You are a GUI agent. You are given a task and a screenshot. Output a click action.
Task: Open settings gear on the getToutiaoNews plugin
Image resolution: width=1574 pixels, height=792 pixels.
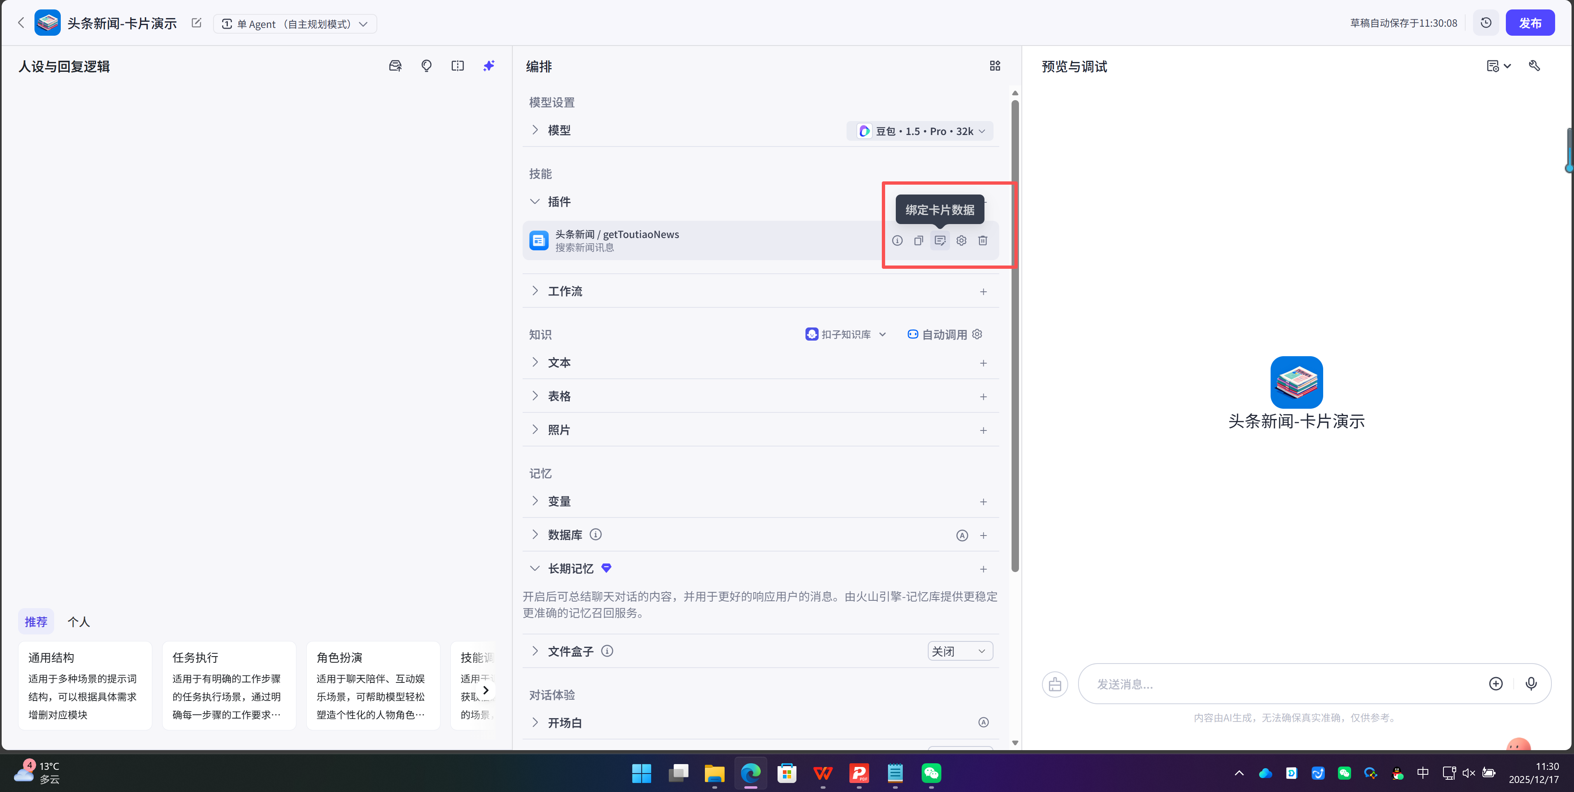(x=961, y=240)
